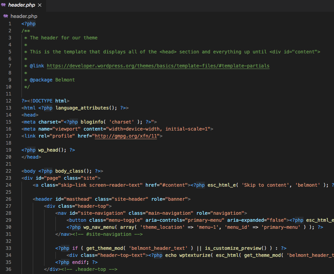Open the developer.wordpress.org template-partials link

[158, 66]
